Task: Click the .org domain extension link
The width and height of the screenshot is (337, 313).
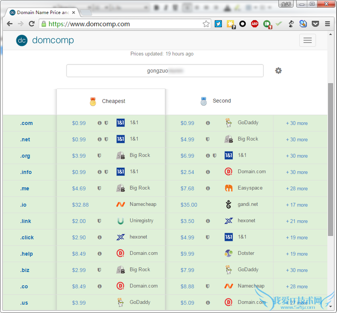Action: coord(25,156)
